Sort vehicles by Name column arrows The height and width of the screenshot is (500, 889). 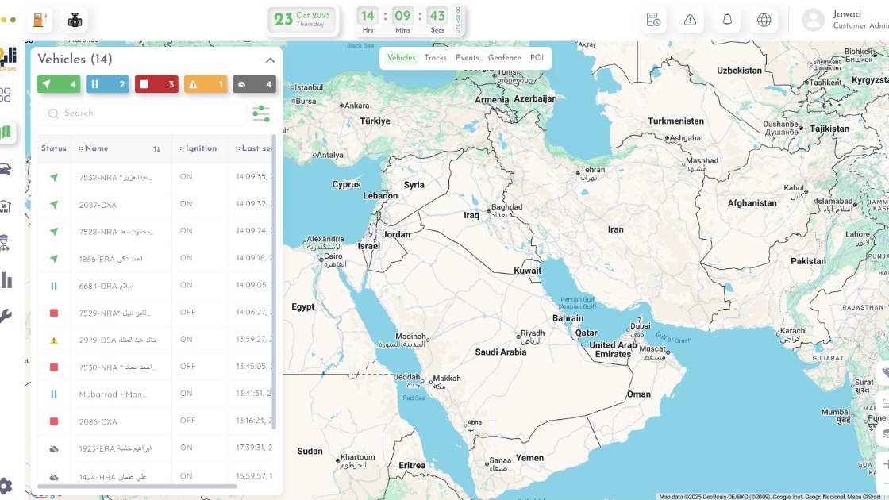point(156,149)
